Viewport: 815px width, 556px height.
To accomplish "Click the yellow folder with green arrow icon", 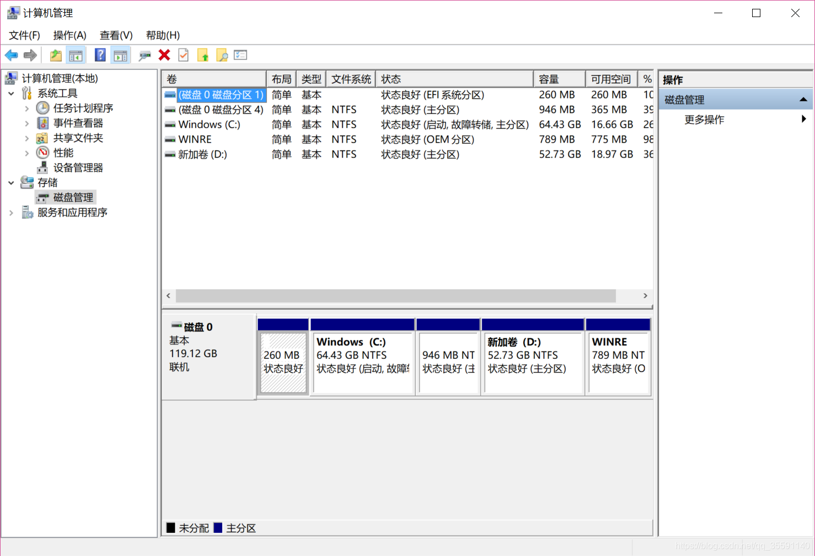I will (x=203, y=55).
